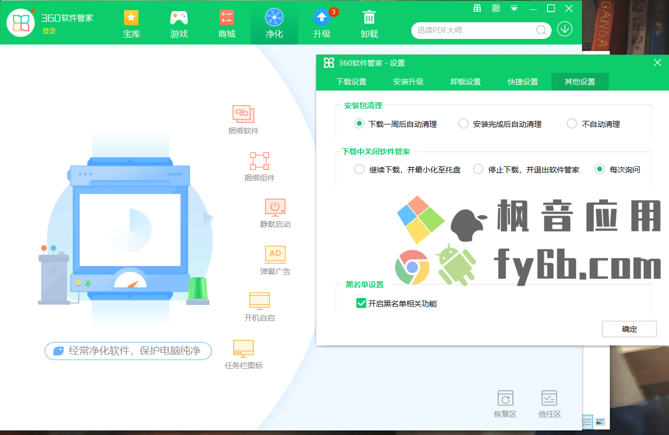Select 下载一周后自动清理 radio option
Screen dimensions: 669x435
[x=359, y=124]
